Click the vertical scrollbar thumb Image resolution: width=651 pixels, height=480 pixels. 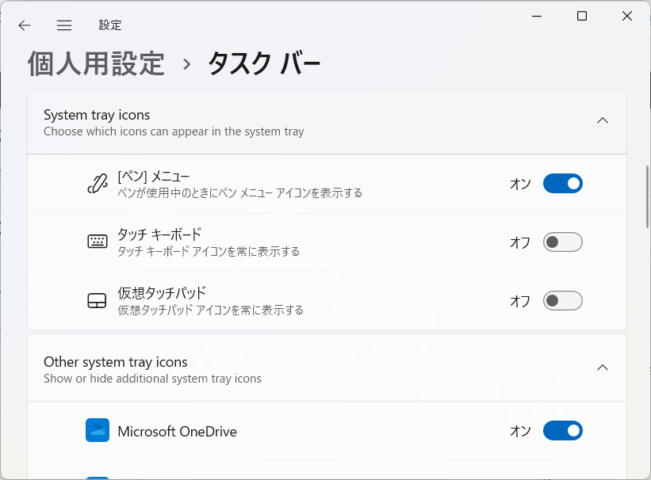coord(647,196)
